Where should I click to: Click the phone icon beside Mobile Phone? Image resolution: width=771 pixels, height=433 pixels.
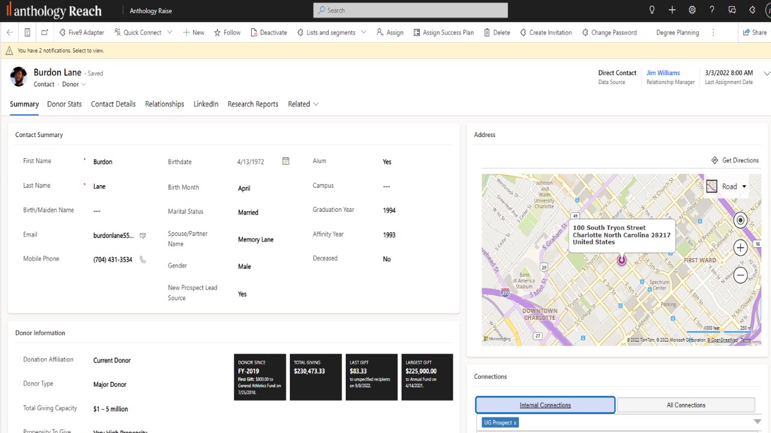click(143, 260)
